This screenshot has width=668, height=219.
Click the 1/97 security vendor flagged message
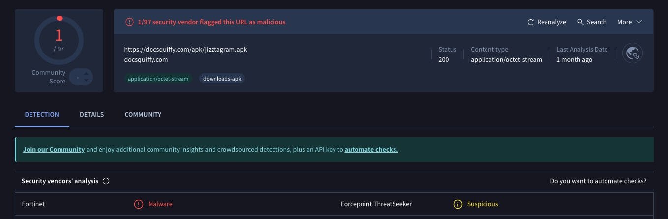(x=212, y=22)
